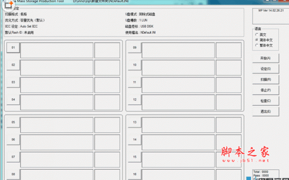This screenshot has height=180, width=289.
Task: Click the wide info field beside slot 01
Action: 57,51
